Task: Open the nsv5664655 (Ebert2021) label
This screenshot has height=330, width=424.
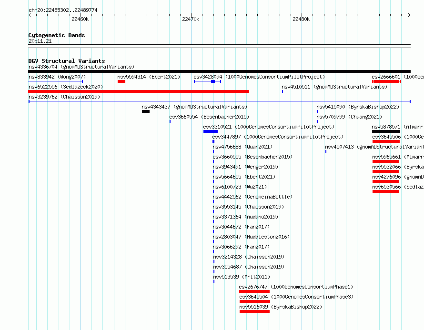Action: click(244, 177)
